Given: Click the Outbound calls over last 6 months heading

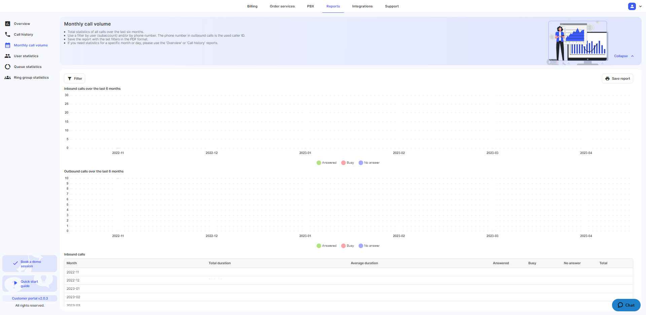Looking at the screenshot, I should [x=94, y=171].
